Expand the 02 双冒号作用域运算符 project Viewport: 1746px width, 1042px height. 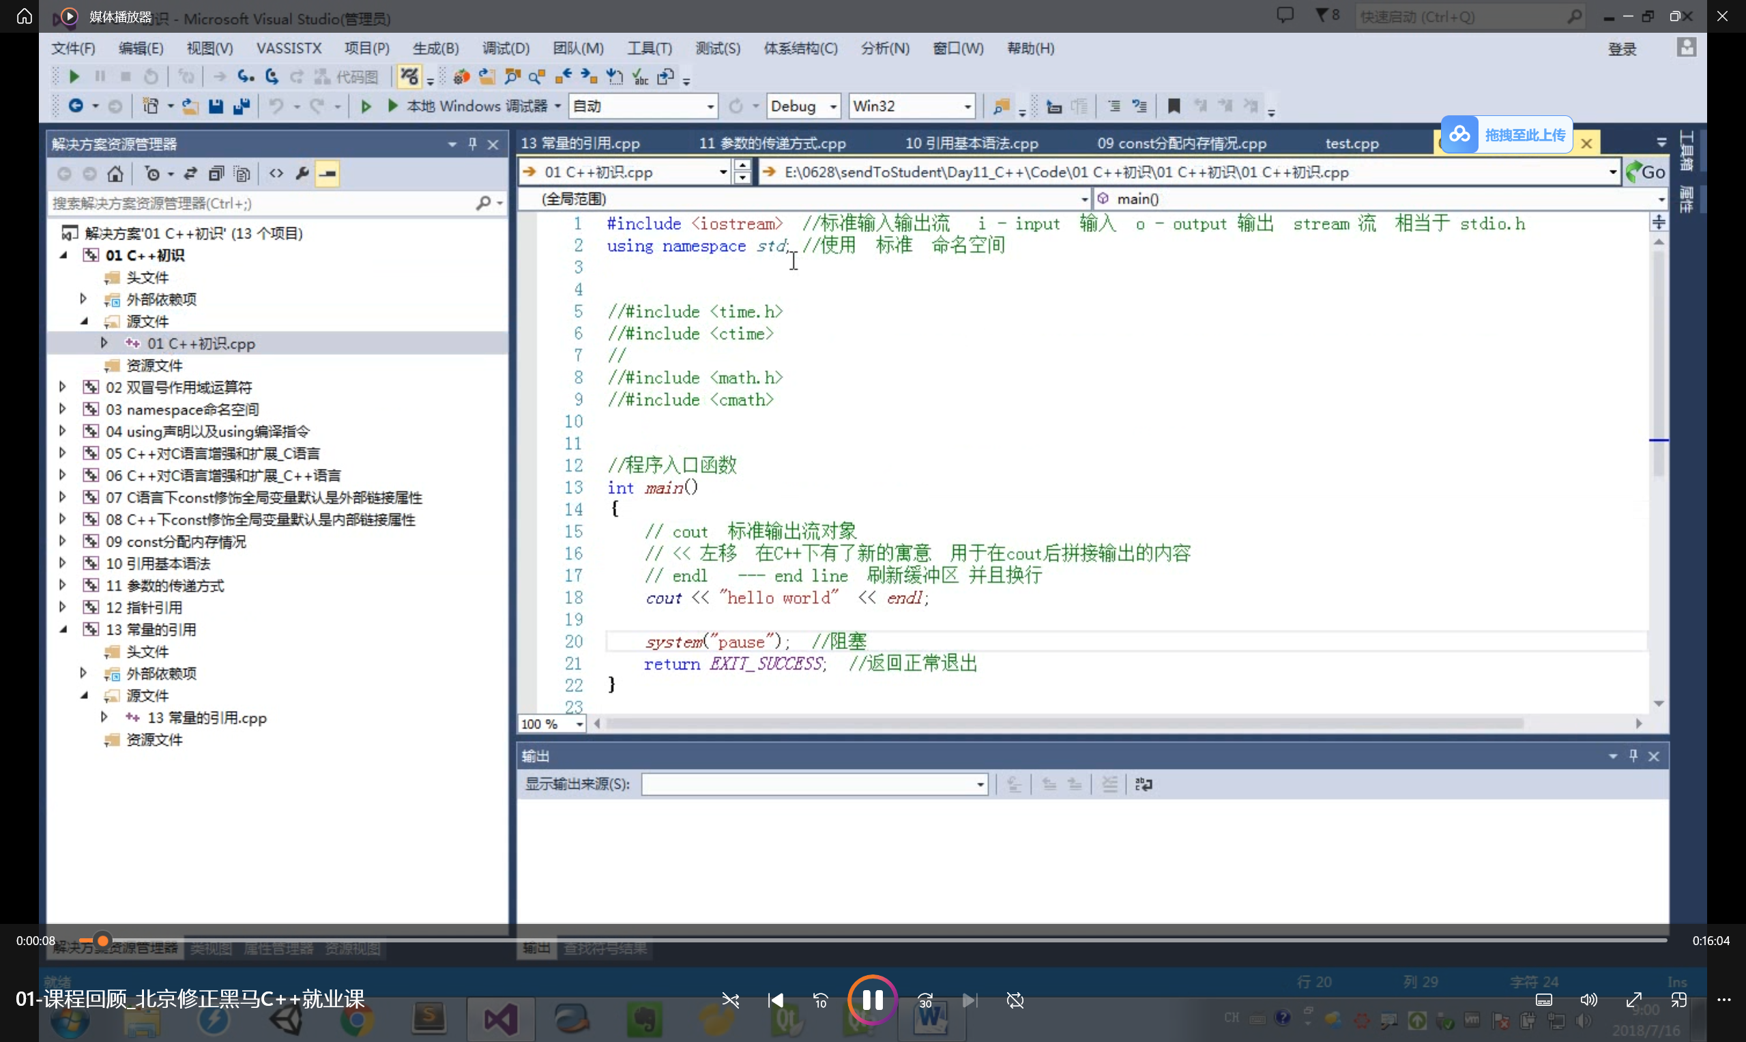(63, 387)
